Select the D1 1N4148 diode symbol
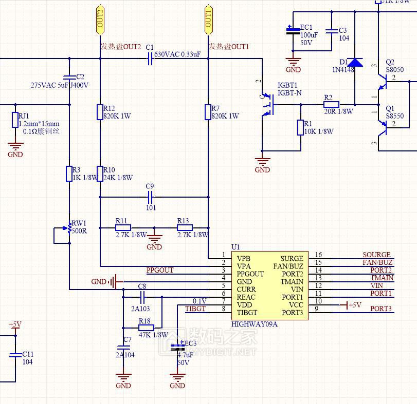Viewport: 417px width, 404px height. click(355, 62)
